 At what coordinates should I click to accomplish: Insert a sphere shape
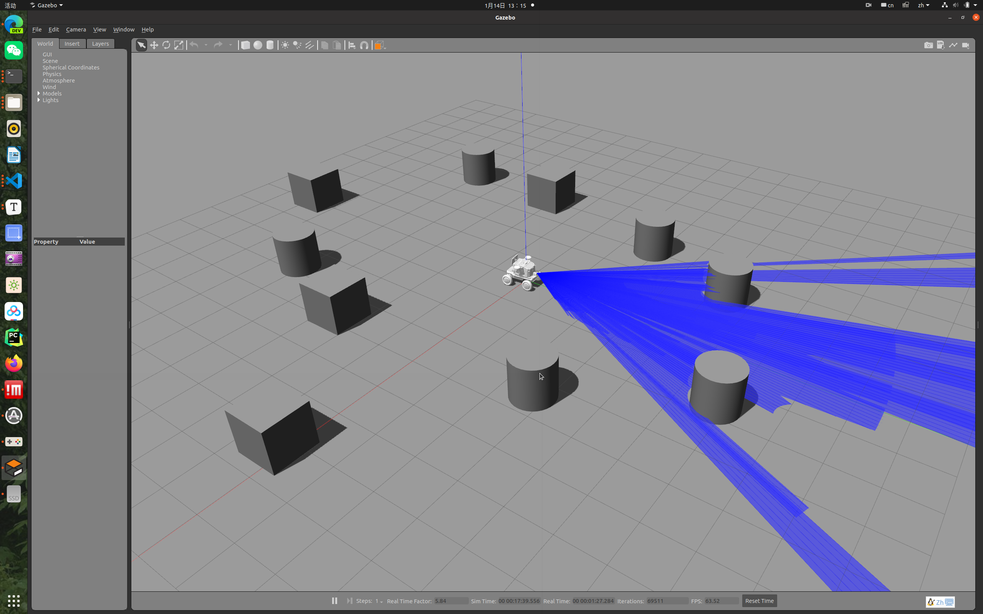coord(258,45)
